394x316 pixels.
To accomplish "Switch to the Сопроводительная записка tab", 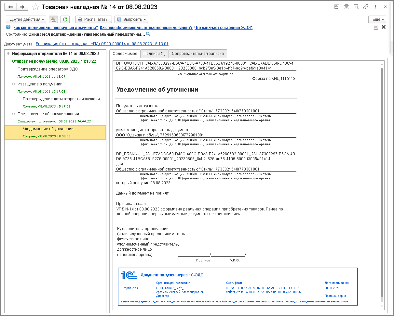I will point(198,54).
